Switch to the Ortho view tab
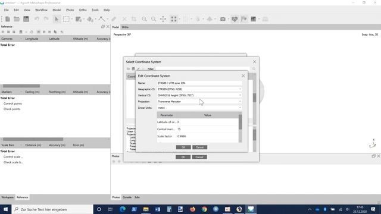 click(125, 27)
